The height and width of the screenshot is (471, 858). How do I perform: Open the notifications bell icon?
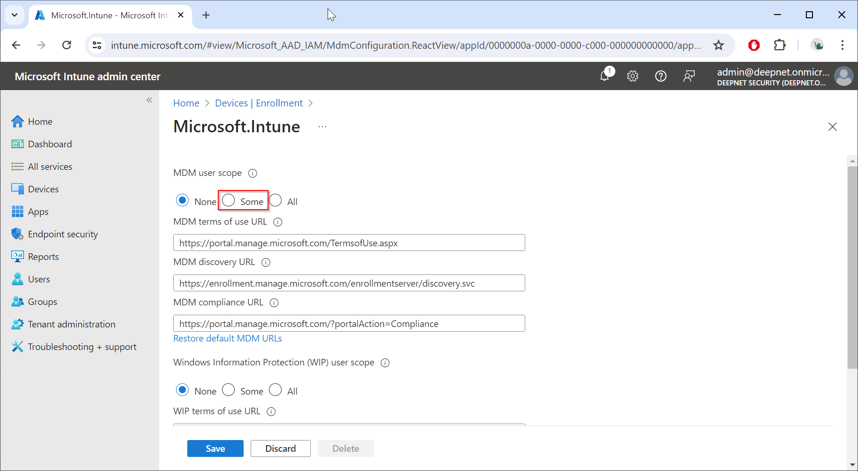pos(605,76)
